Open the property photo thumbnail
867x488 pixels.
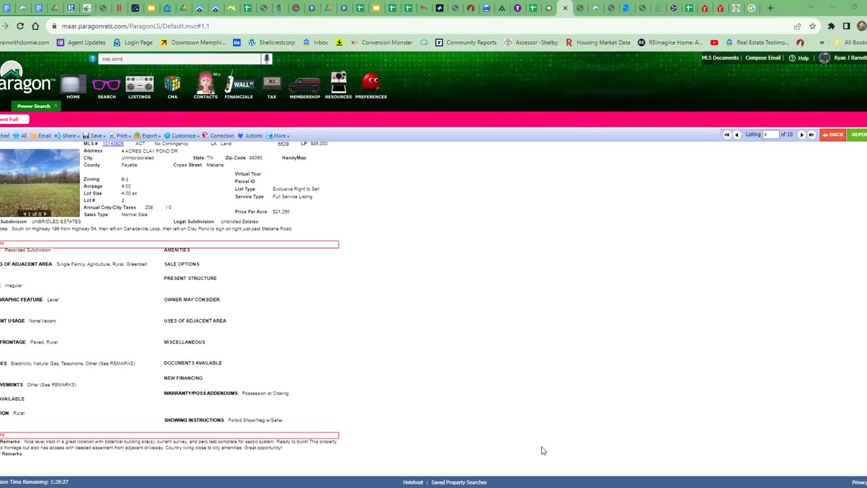click(x=40, y=182)
